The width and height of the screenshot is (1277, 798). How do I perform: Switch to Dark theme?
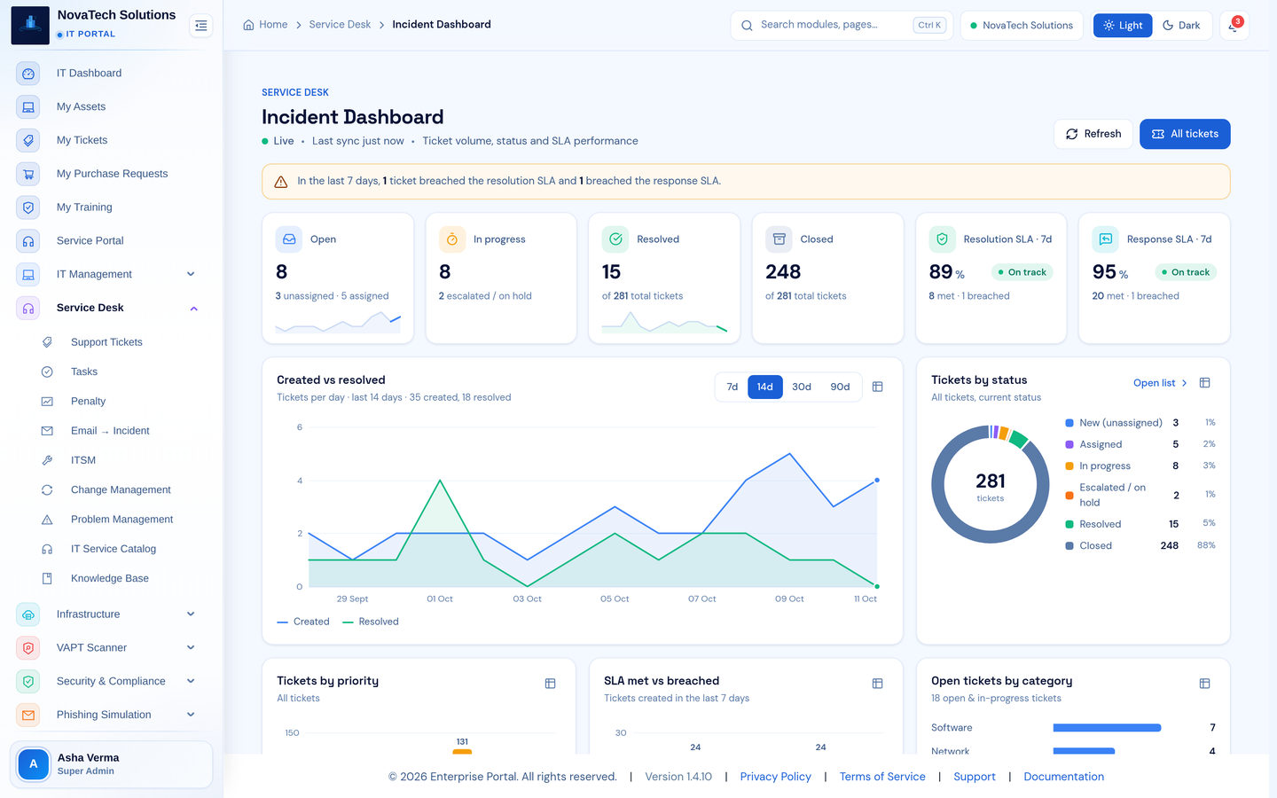point(1181,26)
